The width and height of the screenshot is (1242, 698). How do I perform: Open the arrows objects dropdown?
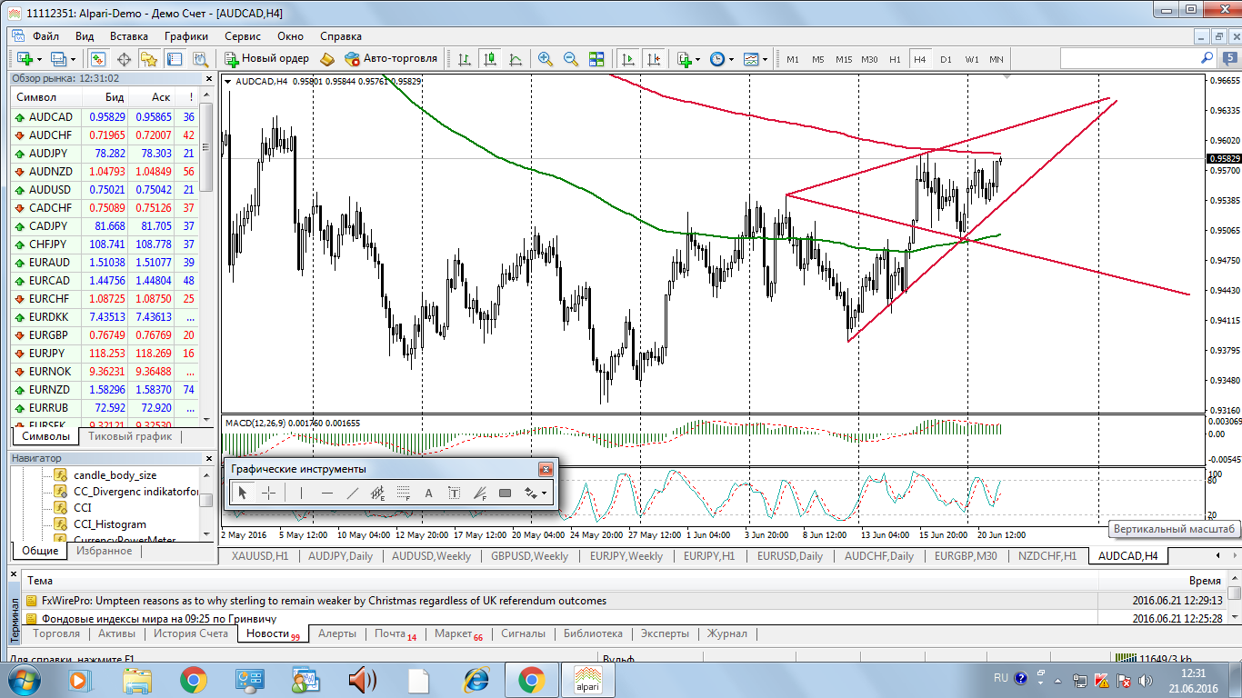(x=536, y=493)
